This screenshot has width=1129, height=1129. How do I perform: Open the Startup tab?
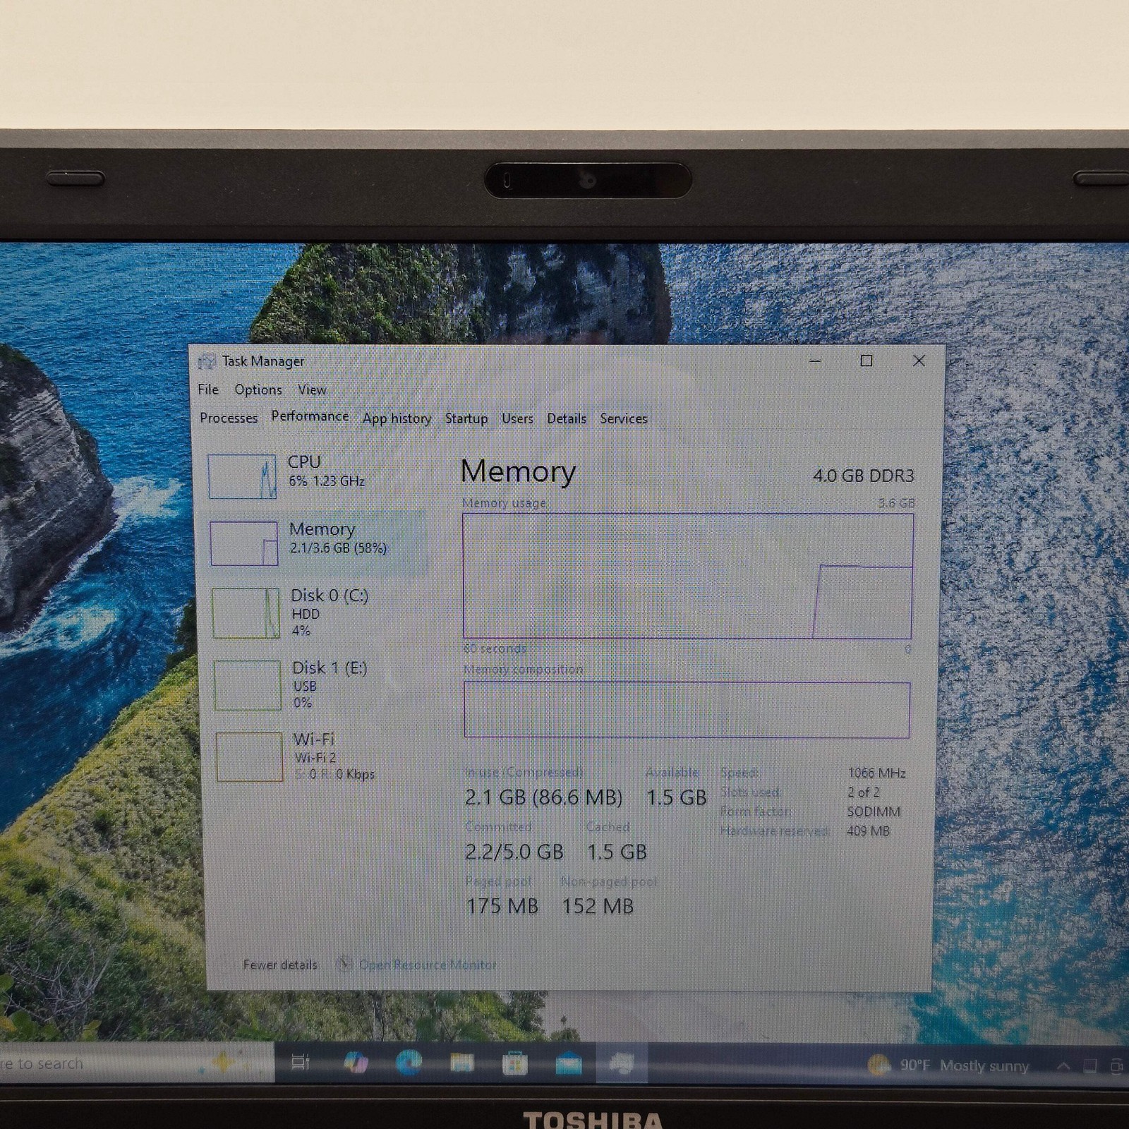click(x=466, y=418)
